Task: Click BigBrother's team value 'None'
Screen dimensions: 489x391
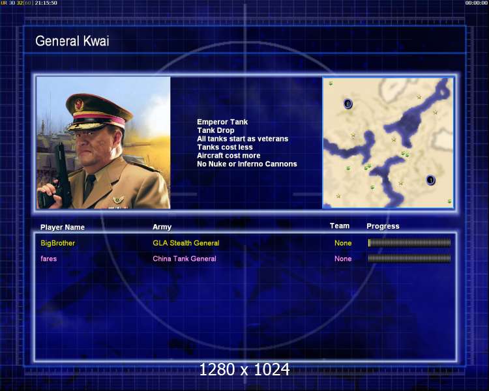Action: (x=343, y=243)
